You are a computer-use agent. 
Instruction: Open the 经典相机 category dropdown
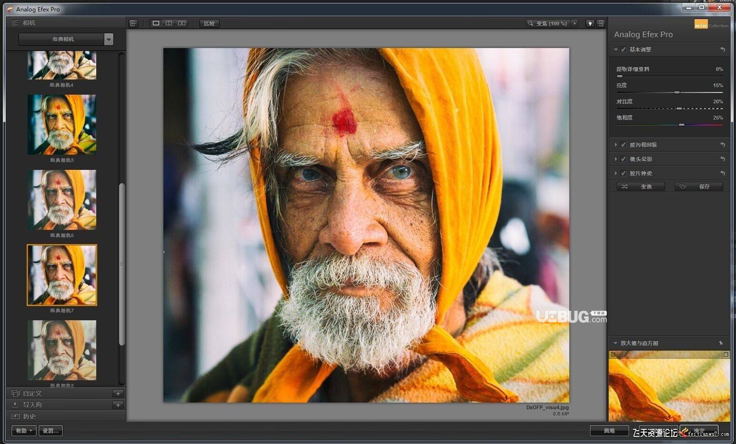click(109, 39)
